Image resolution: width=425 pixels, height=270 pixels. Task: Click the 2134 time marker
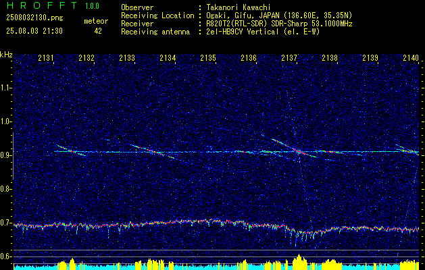click(168, 57)
